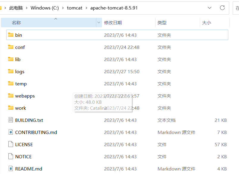Click the bin folder icon
This screenshot has width=239, height=174.
pyautogui.click(x=11, y=35)
